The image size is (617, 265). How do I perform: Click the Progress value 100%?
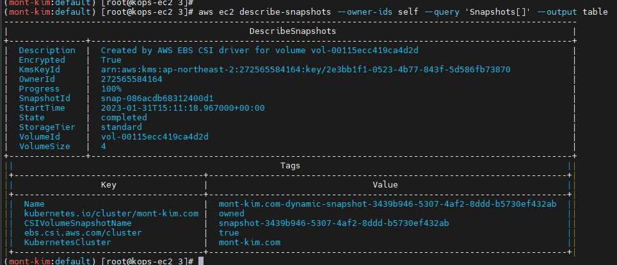[111, 88]
